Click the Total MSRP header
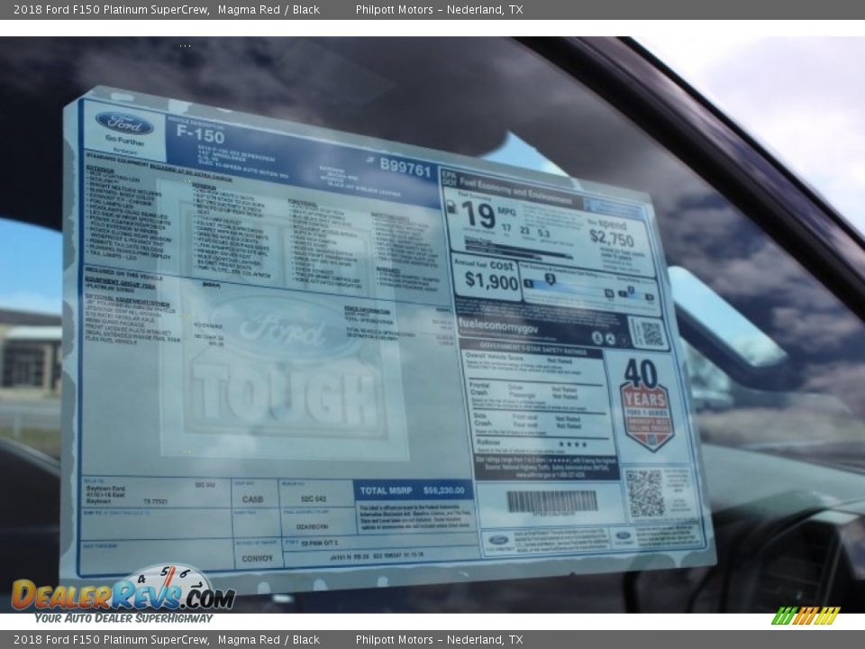 pos(413,490)
